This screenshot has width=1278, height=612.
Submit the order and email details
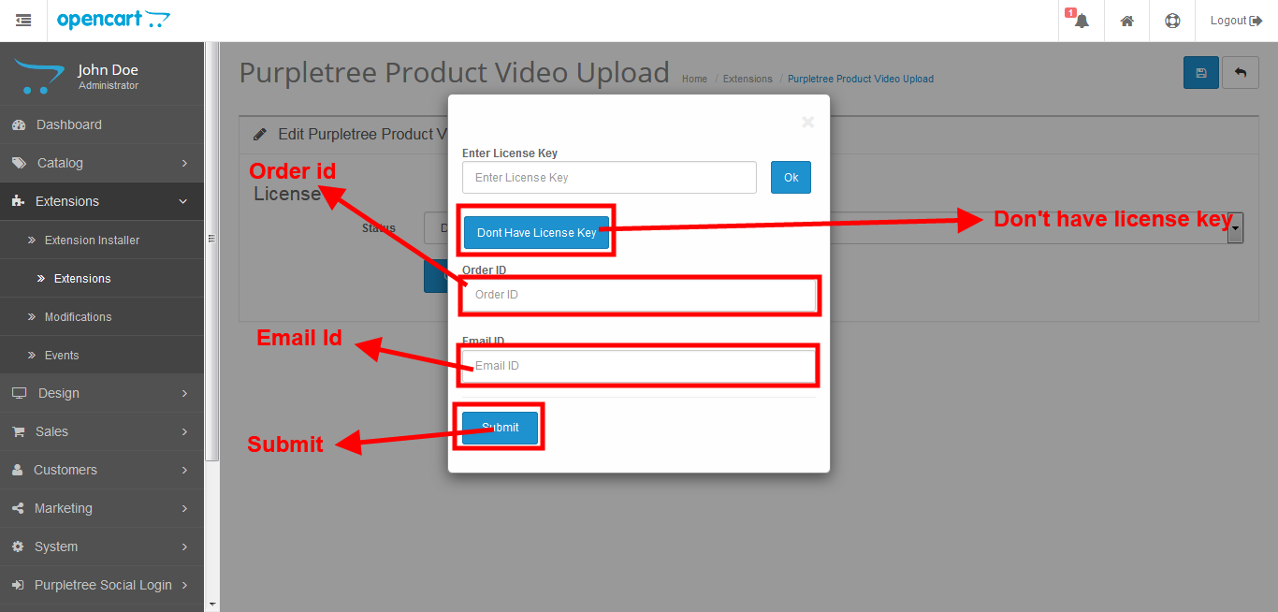tap(500, 428)
